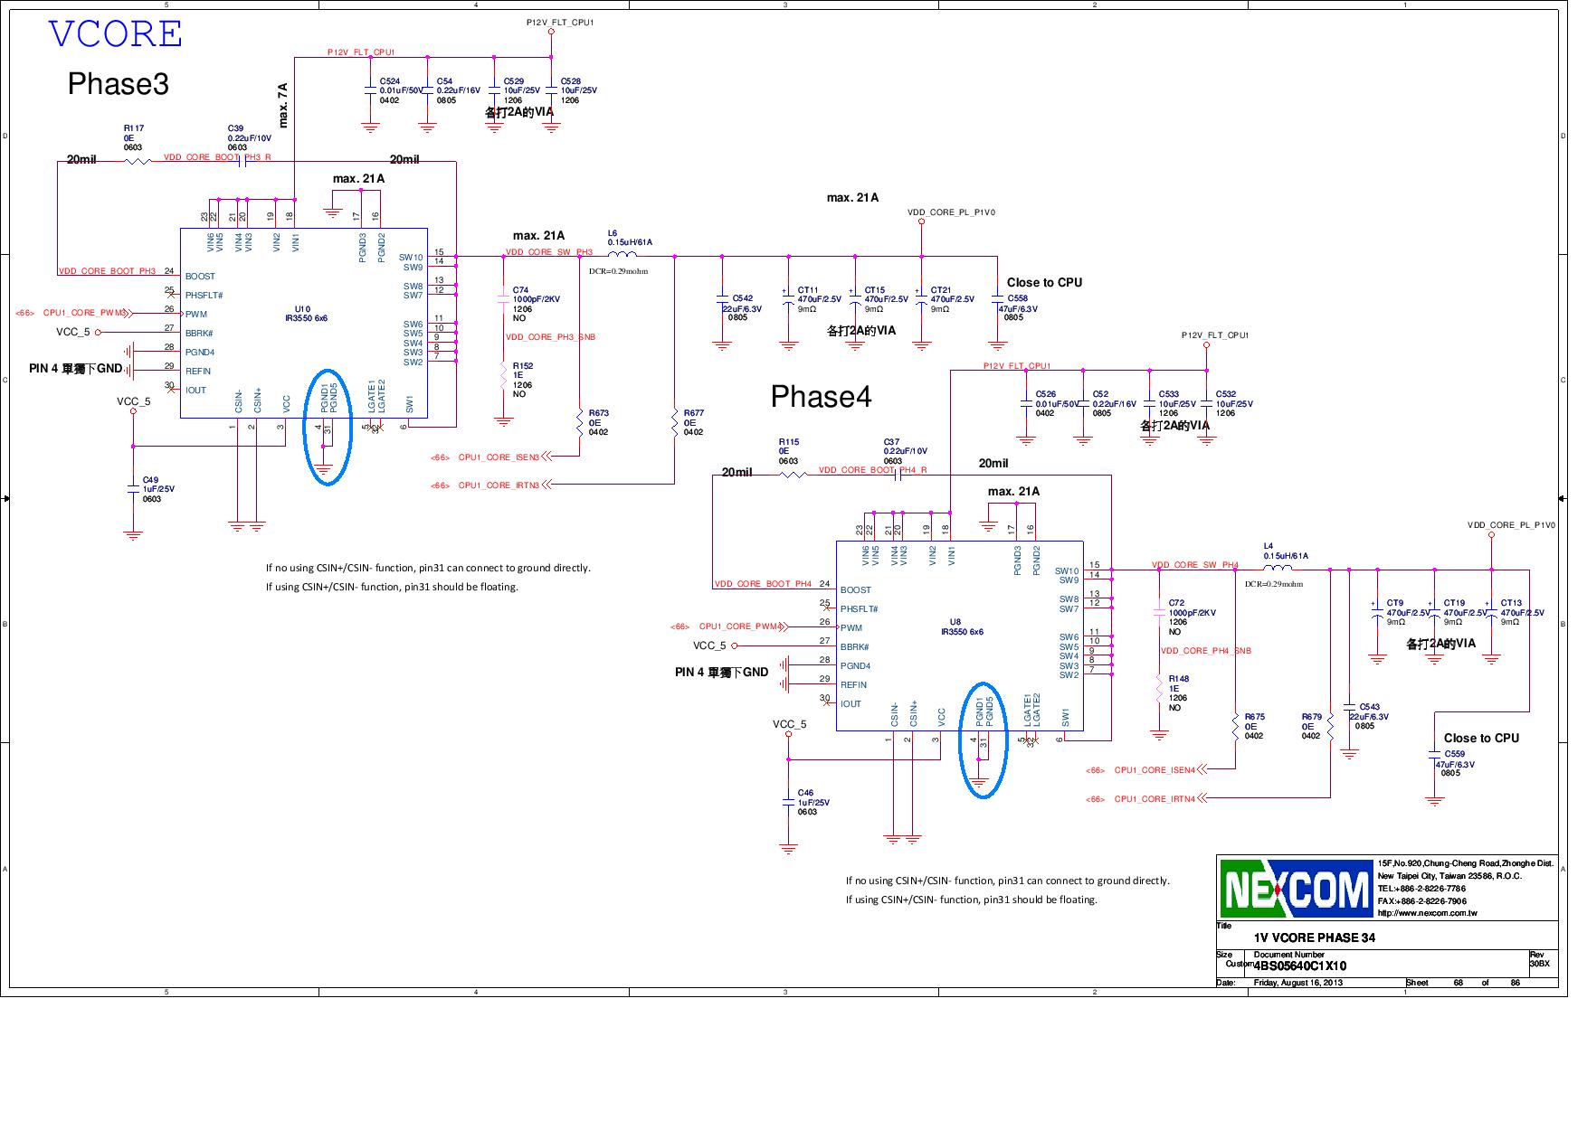Select the Phase4 section heading
The image size is (1587, 1121).
[x=822, y=396]
